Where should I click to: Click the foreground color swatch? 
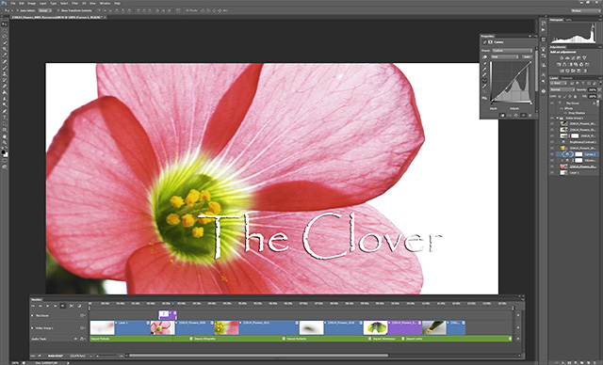4,152
